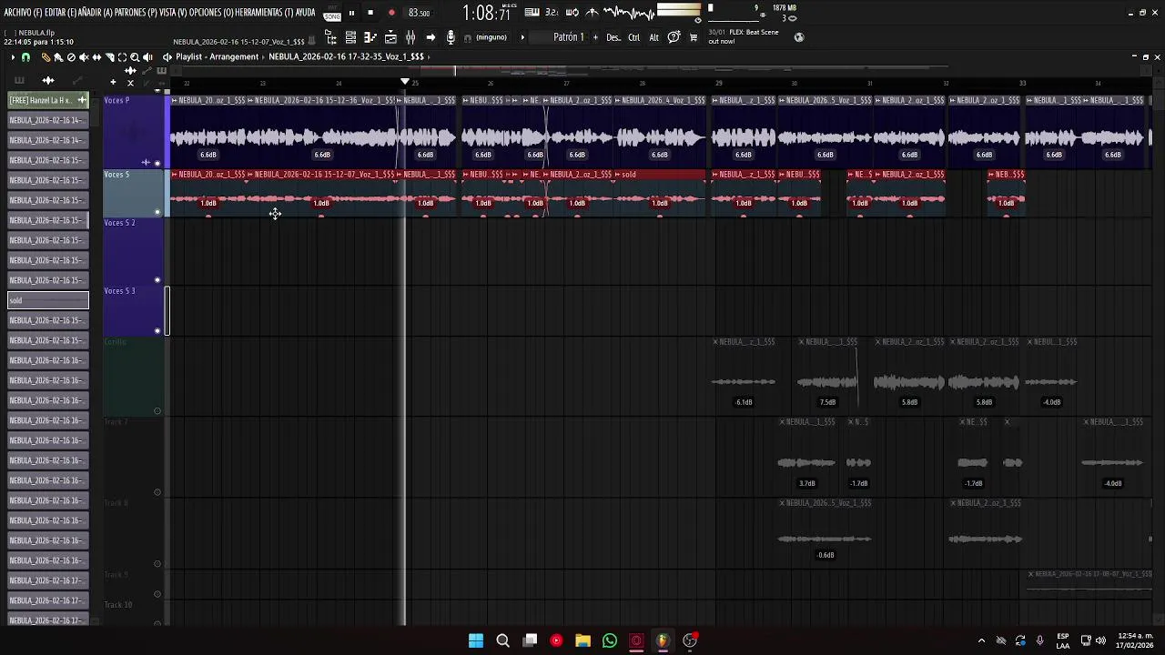Screen dimensions: 1165x655
Task: Open the Channel rack icon
Action: tap(350, 37)
